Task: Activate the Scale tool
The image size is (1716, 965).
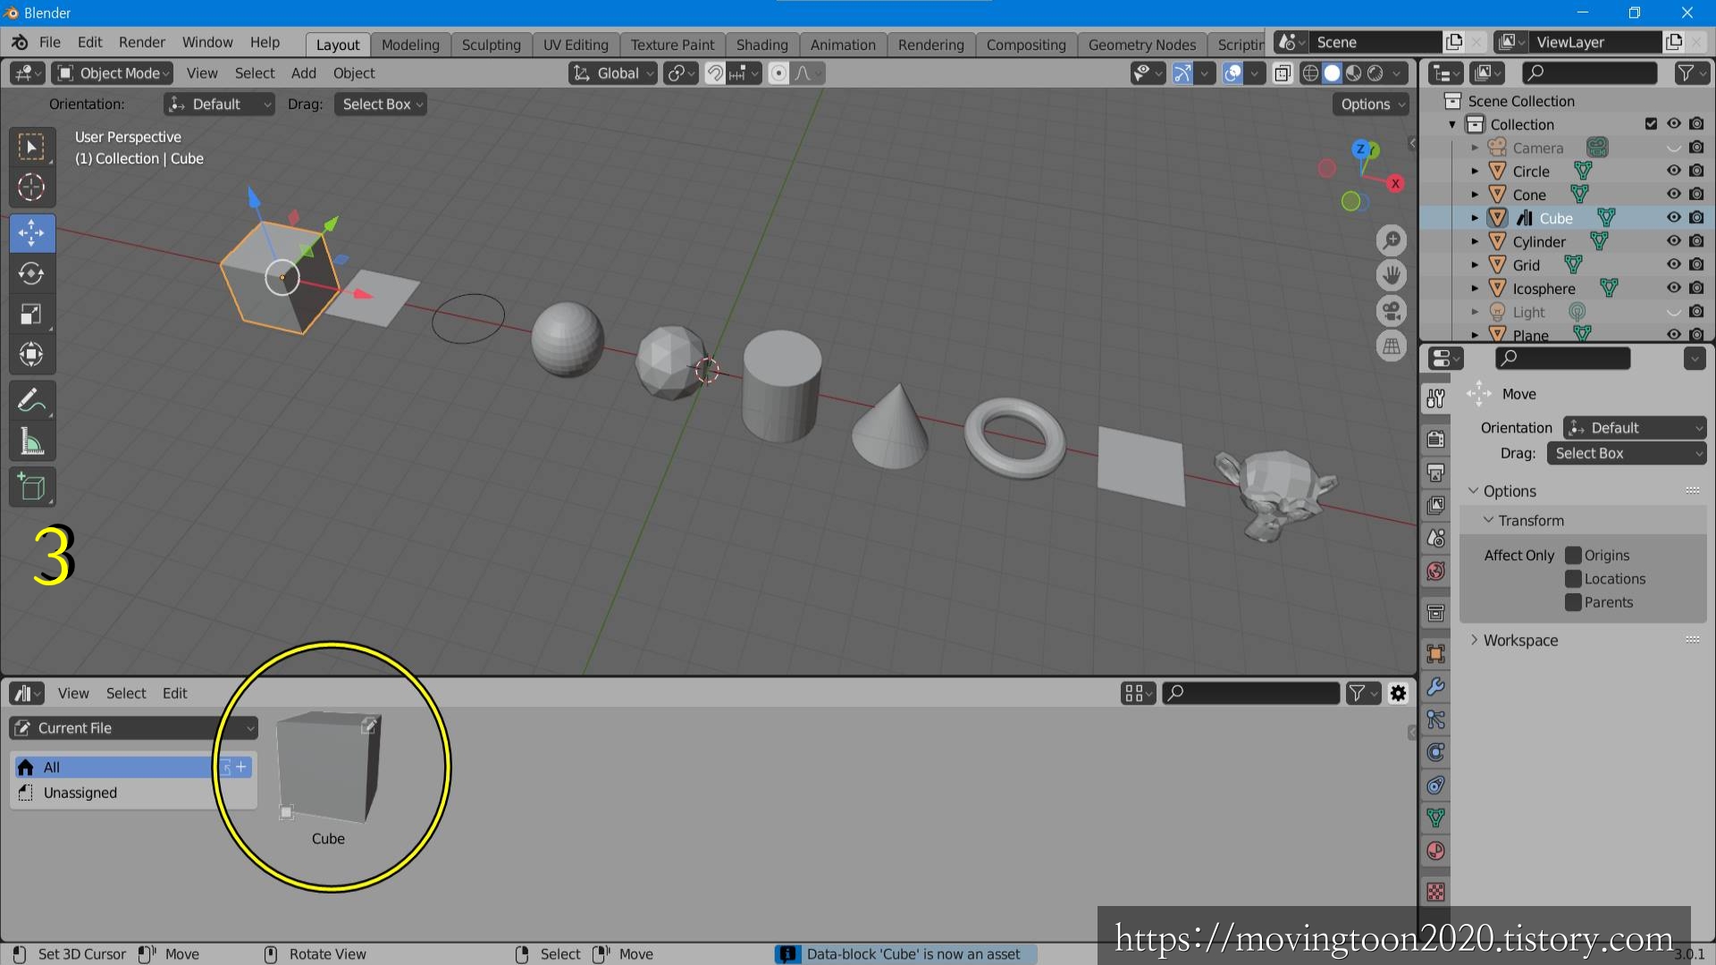Action: (31, 315)
